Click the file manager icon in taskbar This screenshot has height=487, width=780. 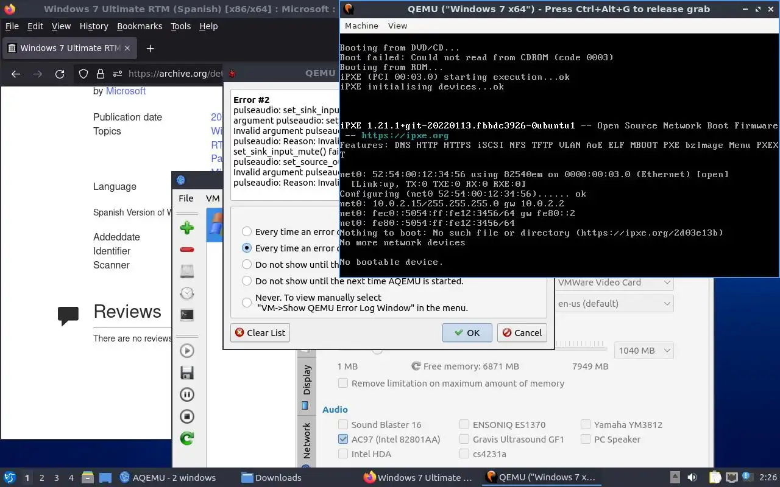tap(88, 478)
